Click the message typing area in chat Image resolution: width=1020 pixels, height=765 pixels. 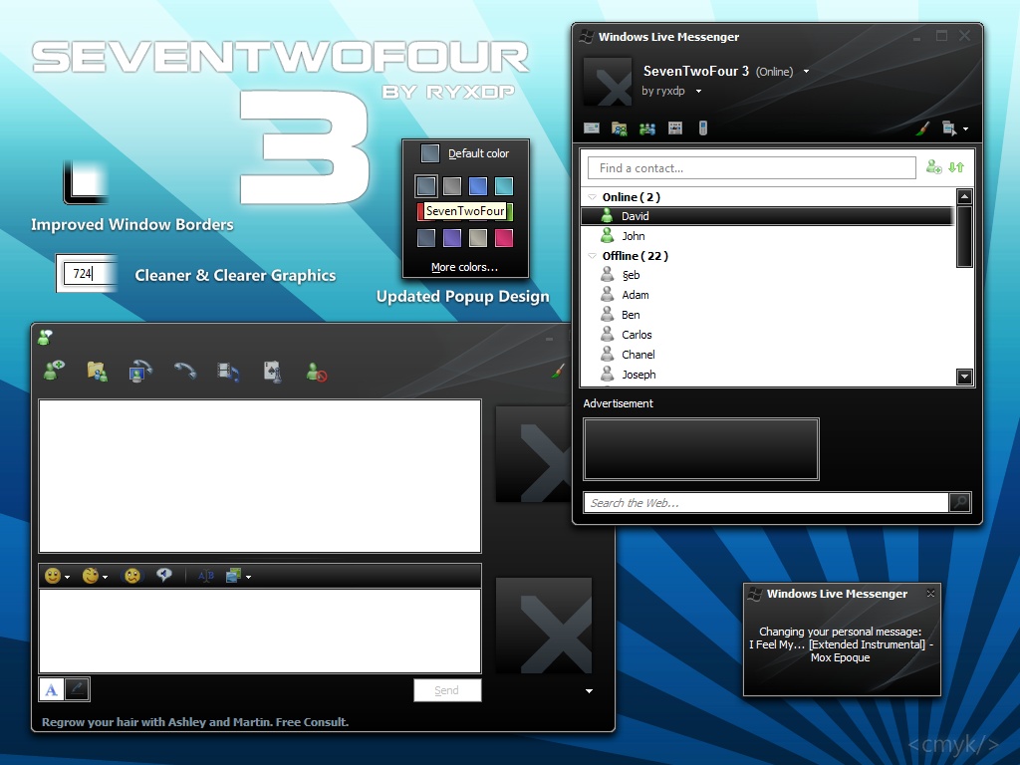pyautogui.click(x=260, y=631)
